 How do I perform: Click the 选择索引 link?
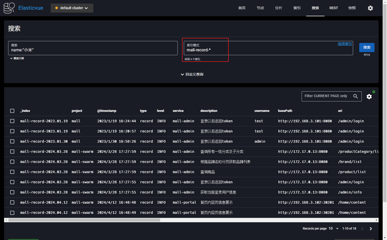tap(344, 44)
